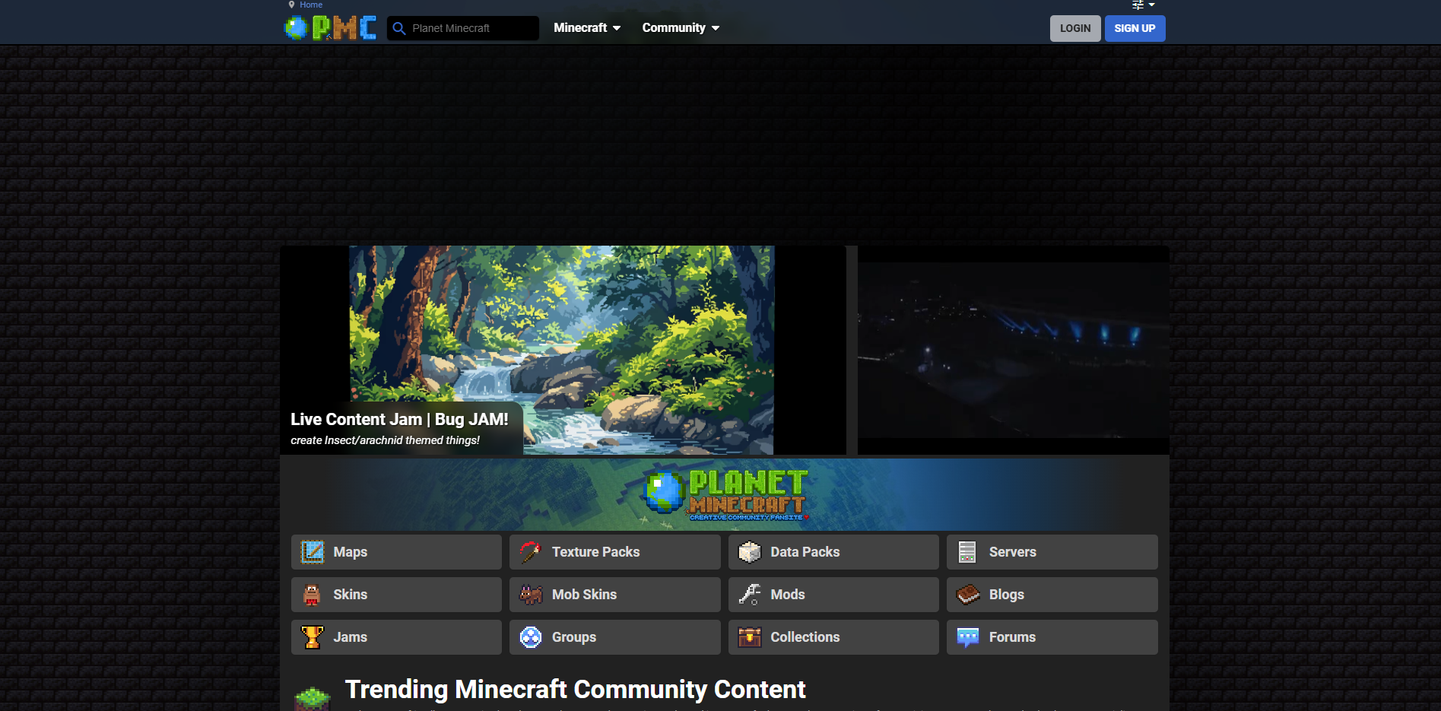Click the Groups round badge icon
Image resolution: width=1441 pixels, height=711 pixels.
pyautogui.click(x=531, y=637)
